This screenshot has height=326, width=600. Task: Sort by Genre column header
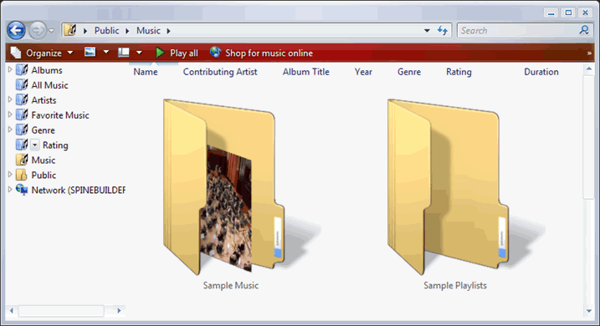[x=409, y=72]
